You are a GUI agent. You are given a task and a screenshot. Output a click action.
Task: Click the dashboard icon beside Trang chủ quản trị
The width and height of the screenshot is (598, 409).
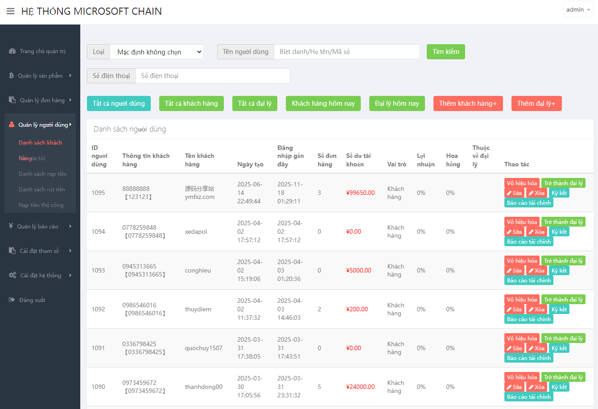12,51
